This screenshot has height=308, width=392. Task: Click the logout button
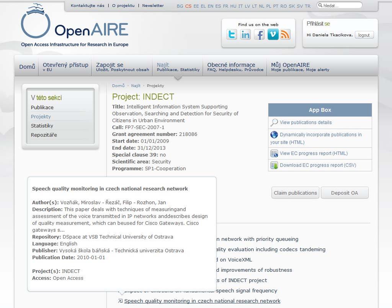[x=364, y=35]
